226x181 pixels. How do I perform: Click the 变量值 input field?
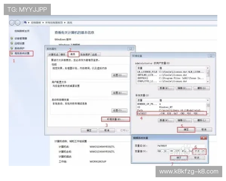[181, 151]
